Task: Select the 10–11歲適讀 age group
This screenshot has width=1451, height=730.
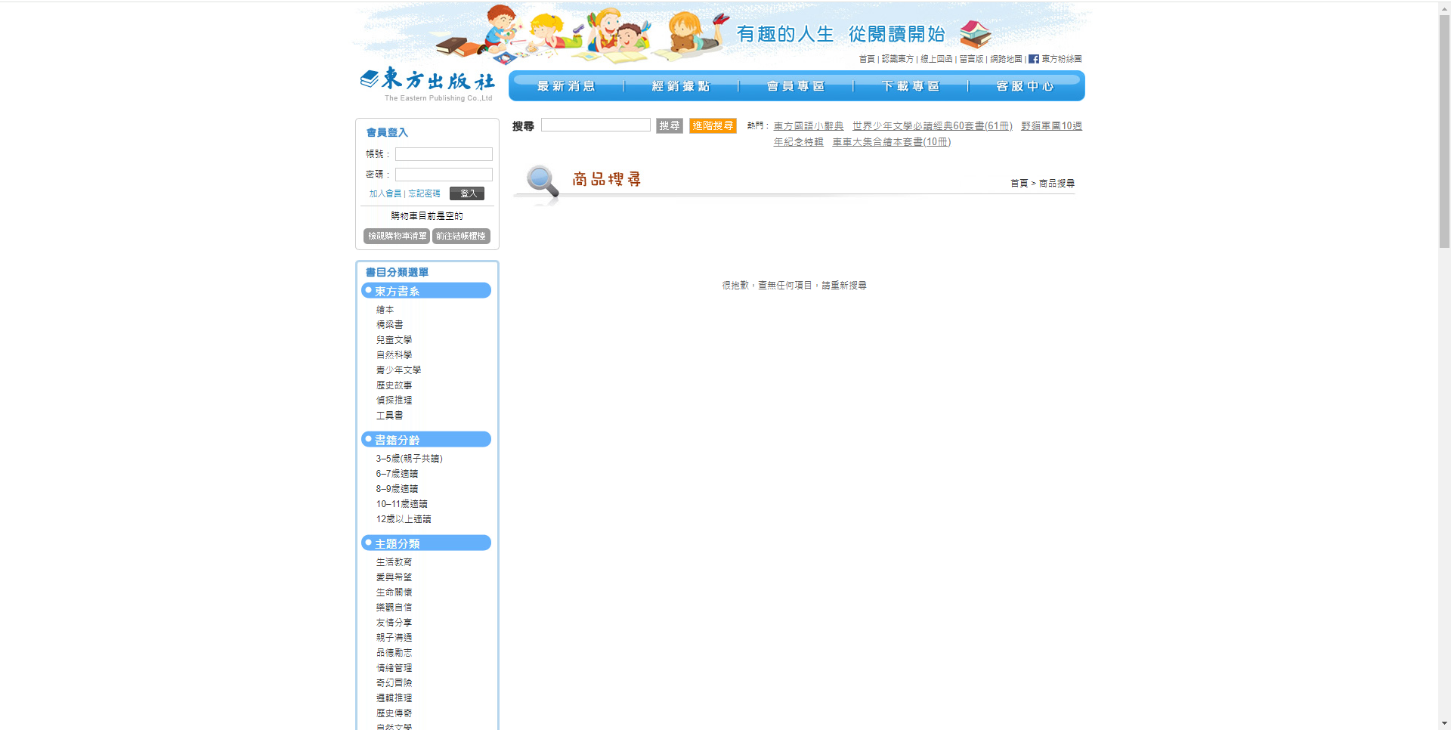Action: pyautogui.click(x=402, y=504)
